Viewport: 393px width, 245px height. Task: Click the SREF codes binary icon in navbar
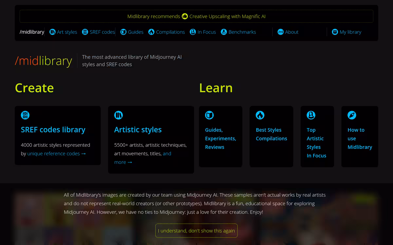click(85, 32)
